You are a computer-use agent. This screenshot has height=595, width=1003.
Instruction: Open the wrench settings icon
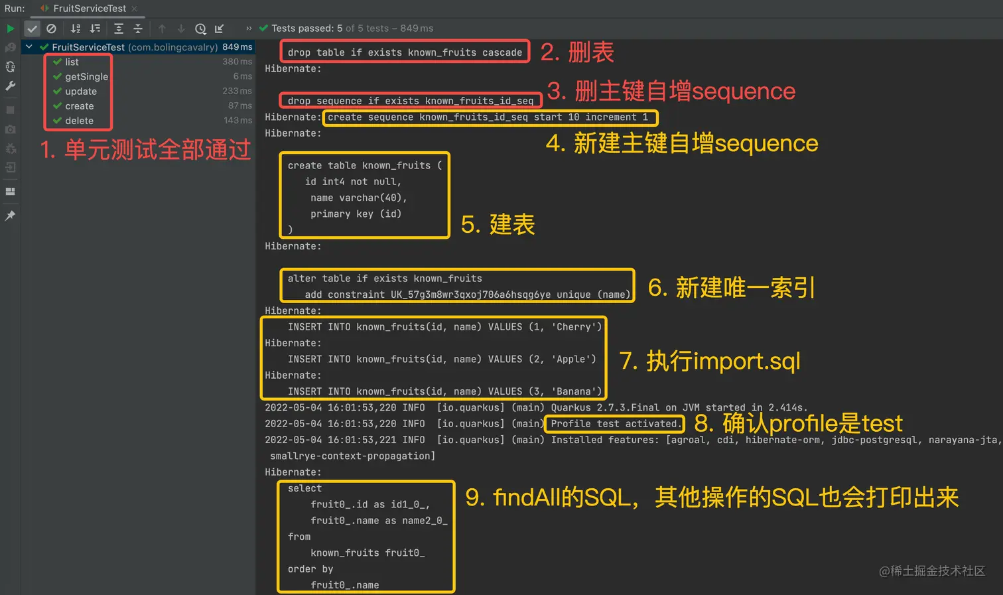[10, 86]
